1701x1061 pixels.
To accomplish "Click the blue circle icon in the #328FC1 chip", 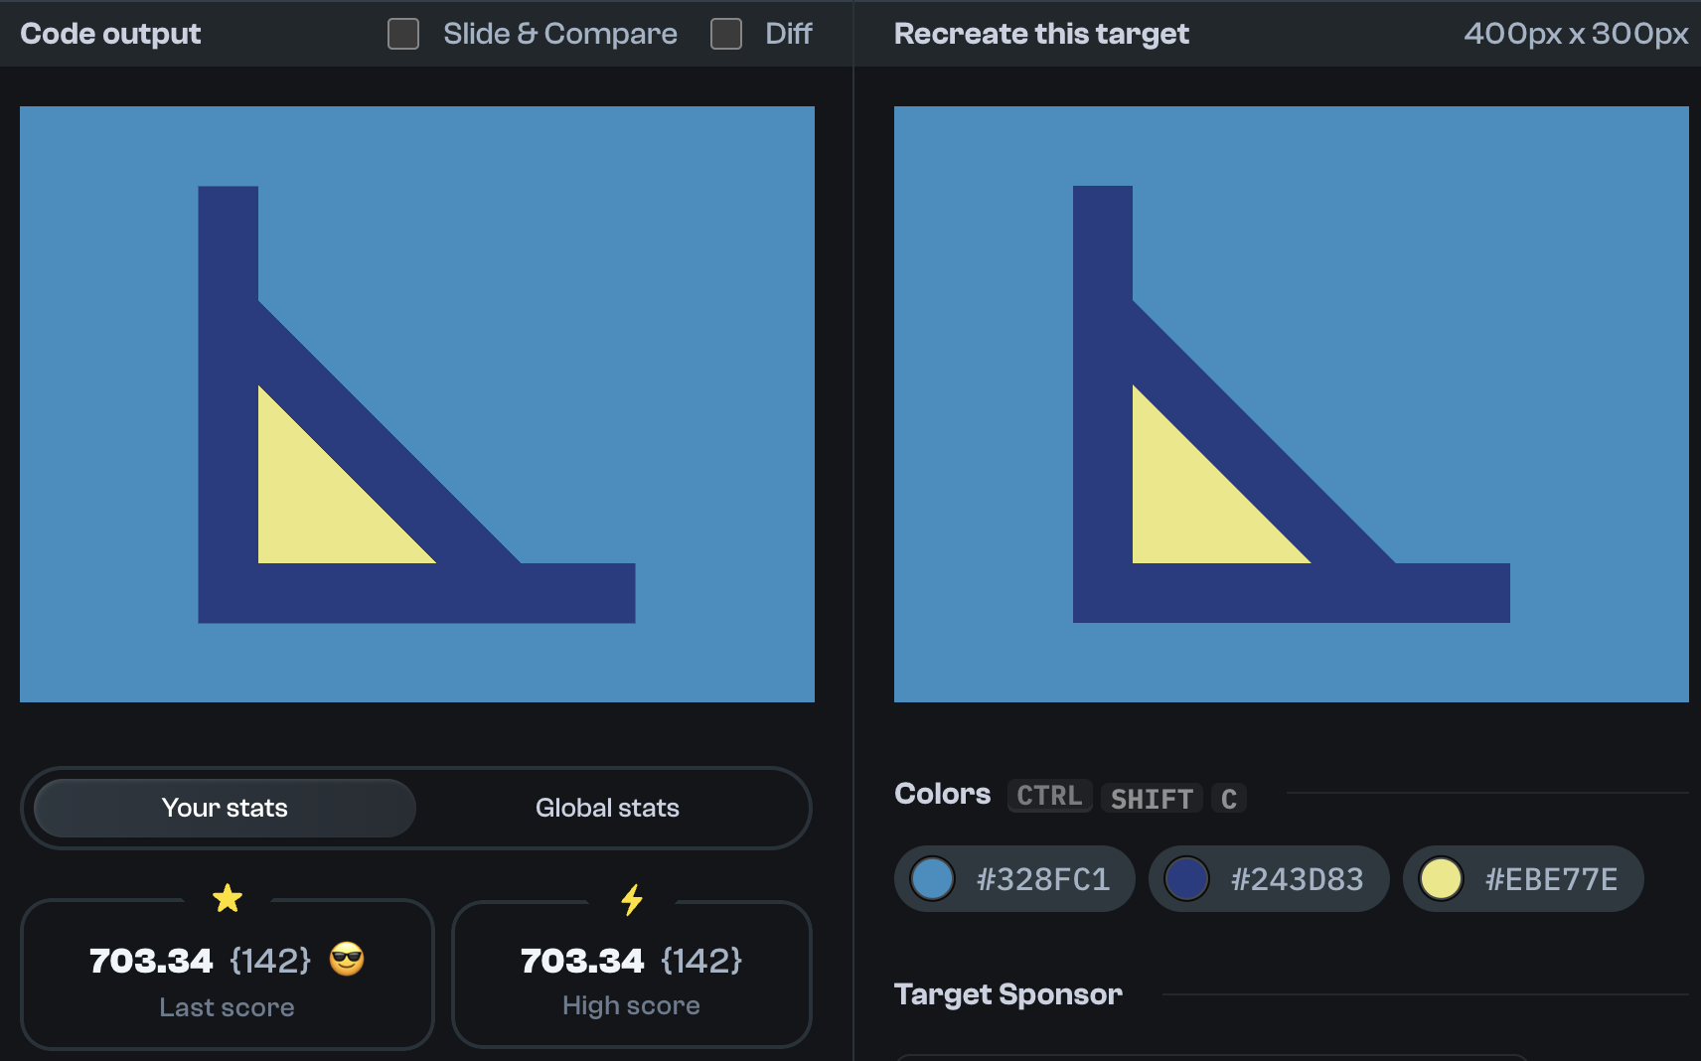I will pyautogui.click(x=932, y=878).
